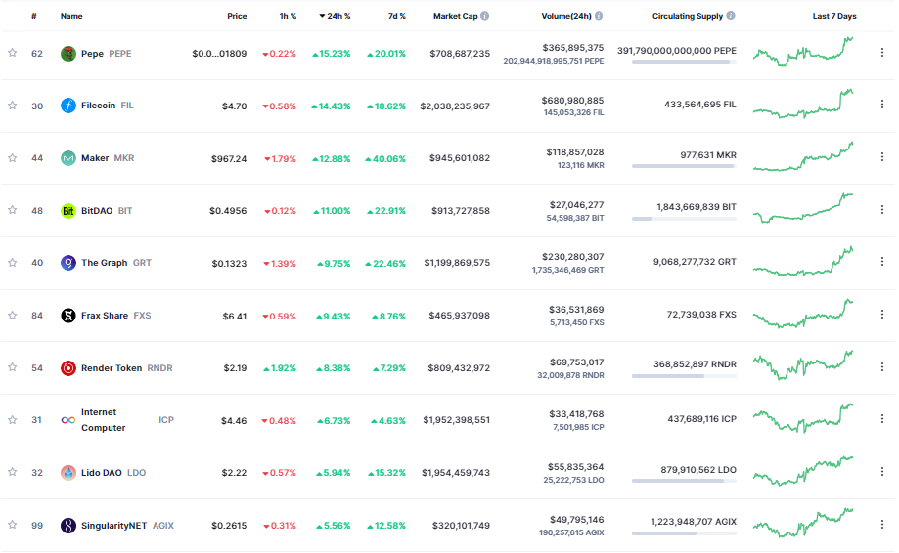The image size is (899, 553).
Task: Open the Pepe coin logo icon
Action: pyautogui.click(x=68, y=53)
